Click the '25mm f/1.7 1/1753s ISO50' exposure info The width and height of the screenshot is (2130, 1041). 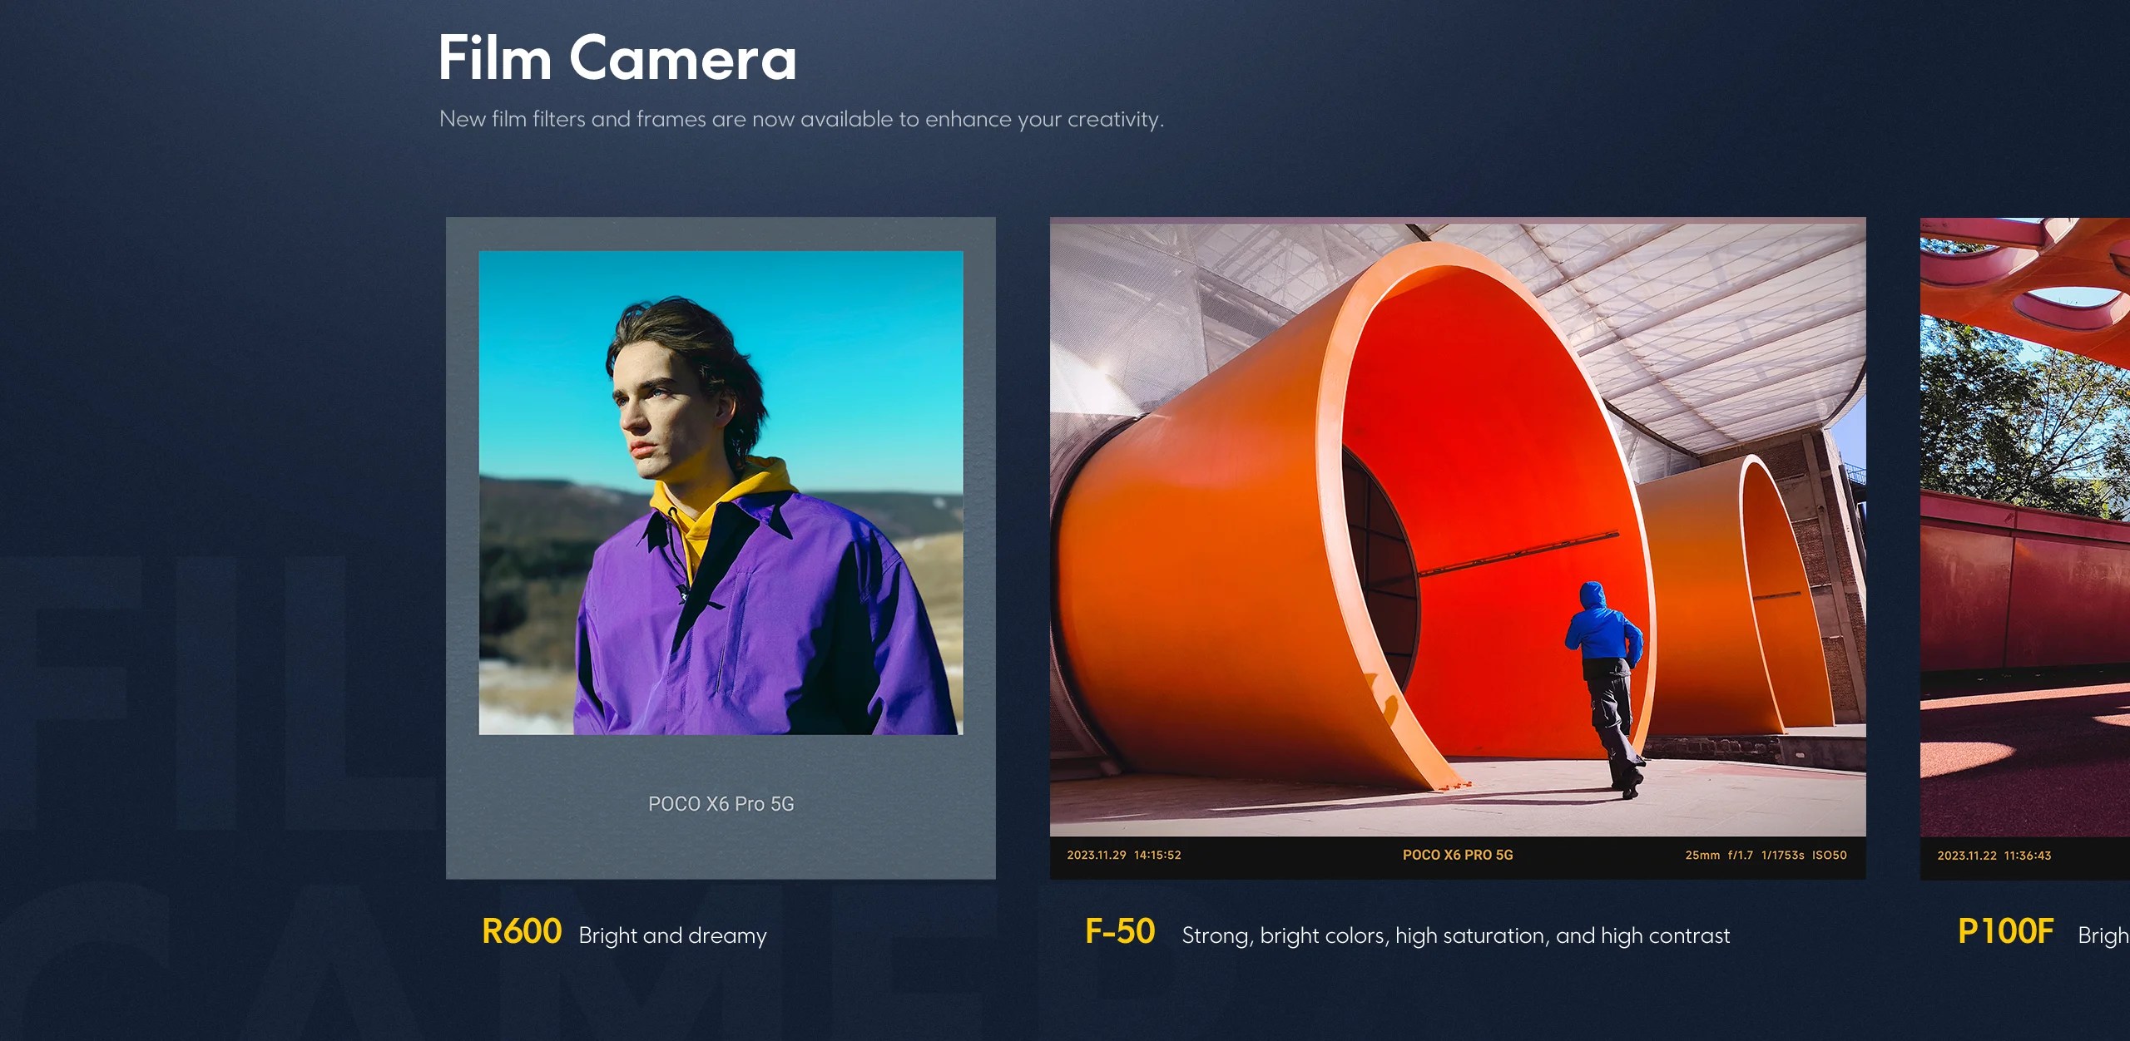1766,855
